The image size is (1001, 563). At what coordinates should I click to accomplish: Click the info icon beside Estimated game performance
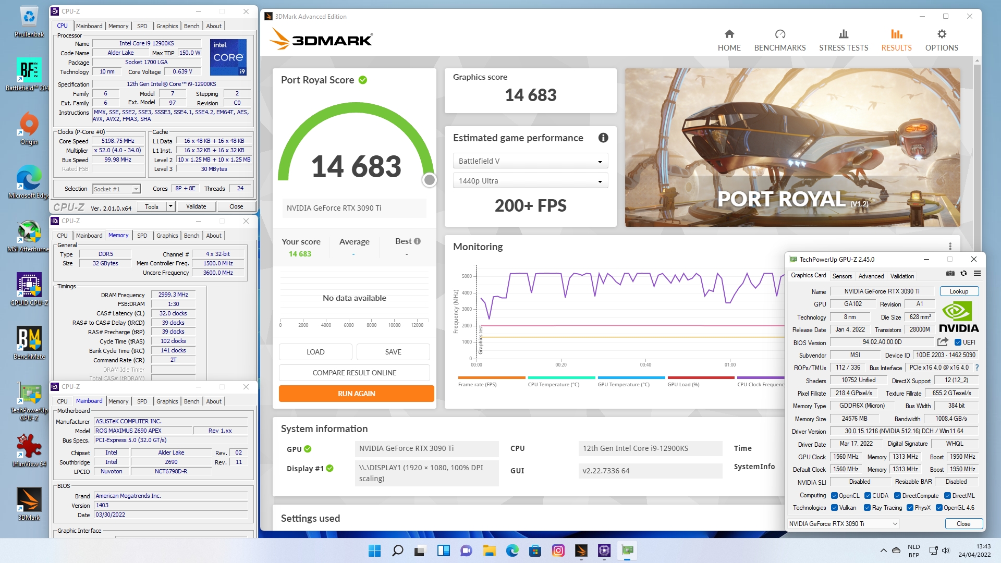pos(603,138)
